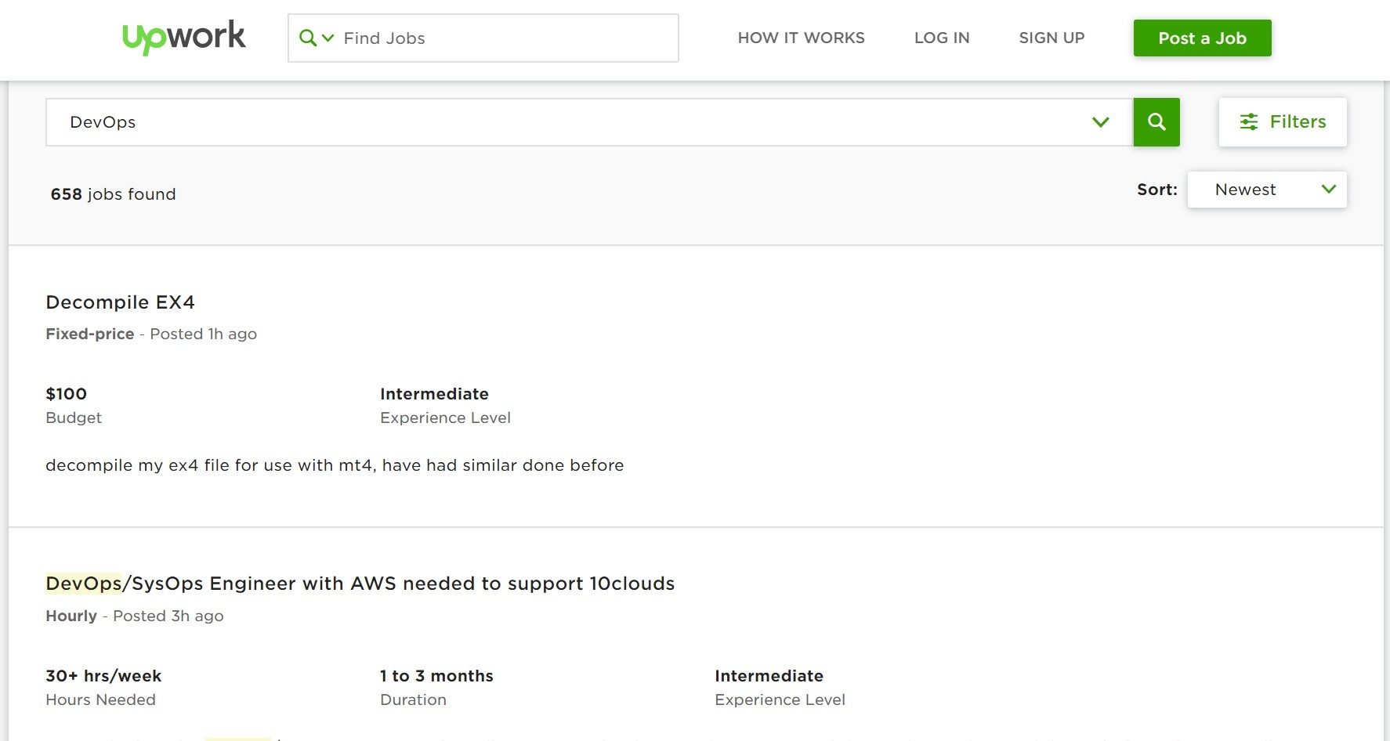
Task: Focus the DevOps search query field
Action: [564, 122]
